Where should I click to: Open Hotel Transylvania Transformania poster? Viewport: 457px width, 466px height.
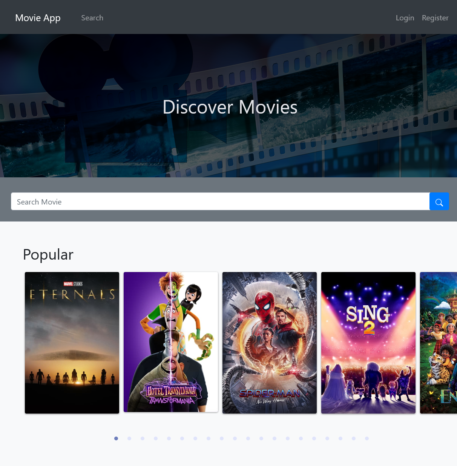tap(171, 342)
